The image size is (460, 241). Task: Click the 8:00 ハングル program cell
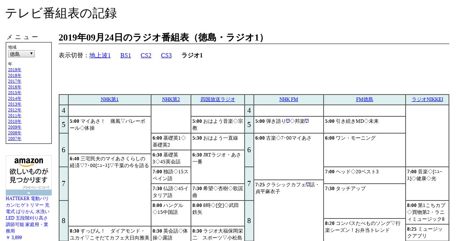[x=171, y=213]
